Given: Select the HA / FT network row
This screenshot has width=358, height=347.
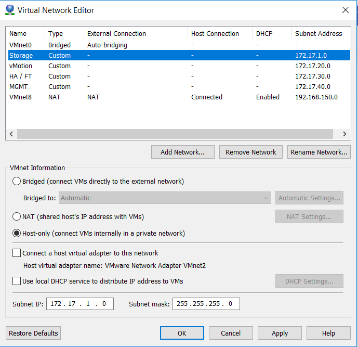Looking at the screenshot, I should 179,76.
